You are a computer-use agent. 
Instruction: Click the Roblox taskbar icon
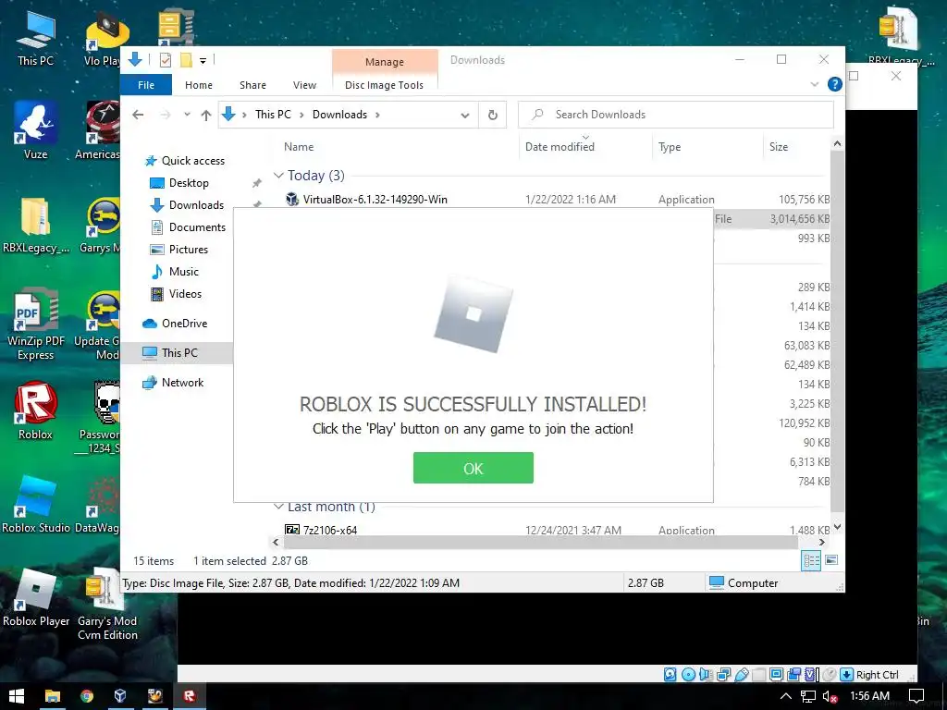(190, 696)
